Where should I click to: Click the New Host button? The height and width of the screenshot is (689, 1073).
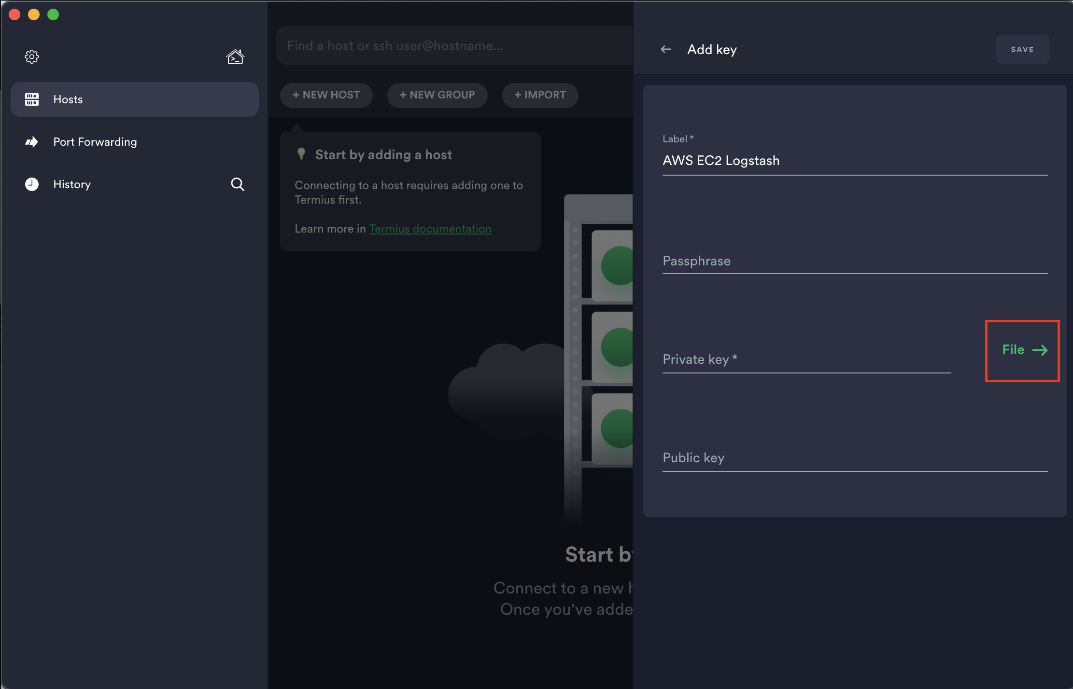[x=326, y=95]
